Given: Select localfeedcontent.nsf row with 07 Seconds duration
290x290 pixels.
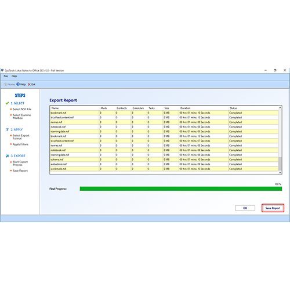Looking at the screenshot, I should (x=164, y=141).
